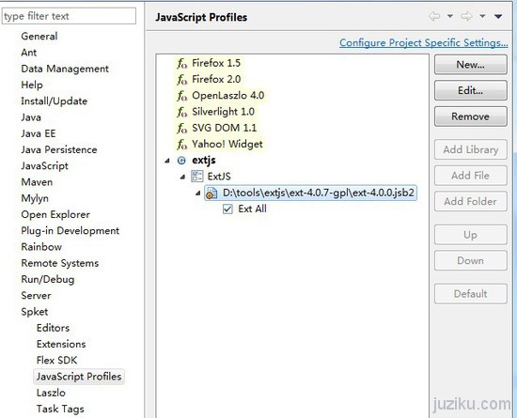The height and width of the screenshot is (418, 517).
Task: Select the JavaScript Profiles preference page
Action: [x=79, y=377]
